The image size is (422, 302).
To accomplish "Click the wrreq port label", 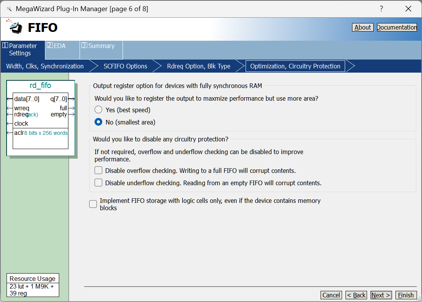I will pyautogui.click(x=22, y=108).
